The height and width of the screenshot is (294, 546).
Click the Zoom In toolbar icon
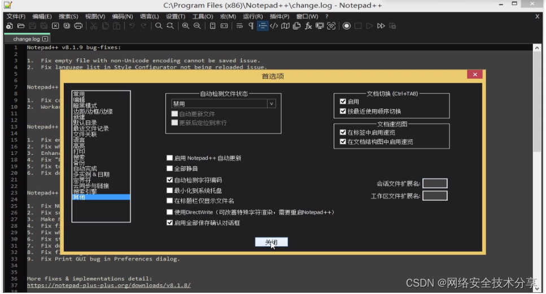[x=186, y=26]
